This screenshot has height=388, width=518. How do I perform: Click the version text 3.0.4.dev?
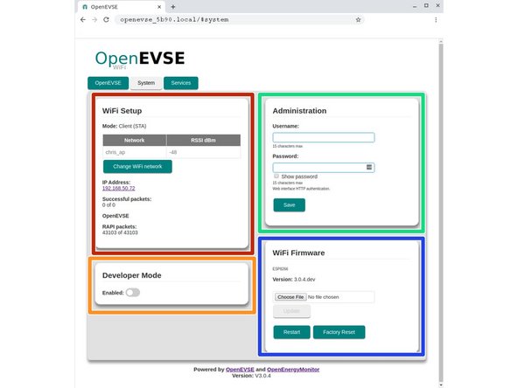point(304,279)
